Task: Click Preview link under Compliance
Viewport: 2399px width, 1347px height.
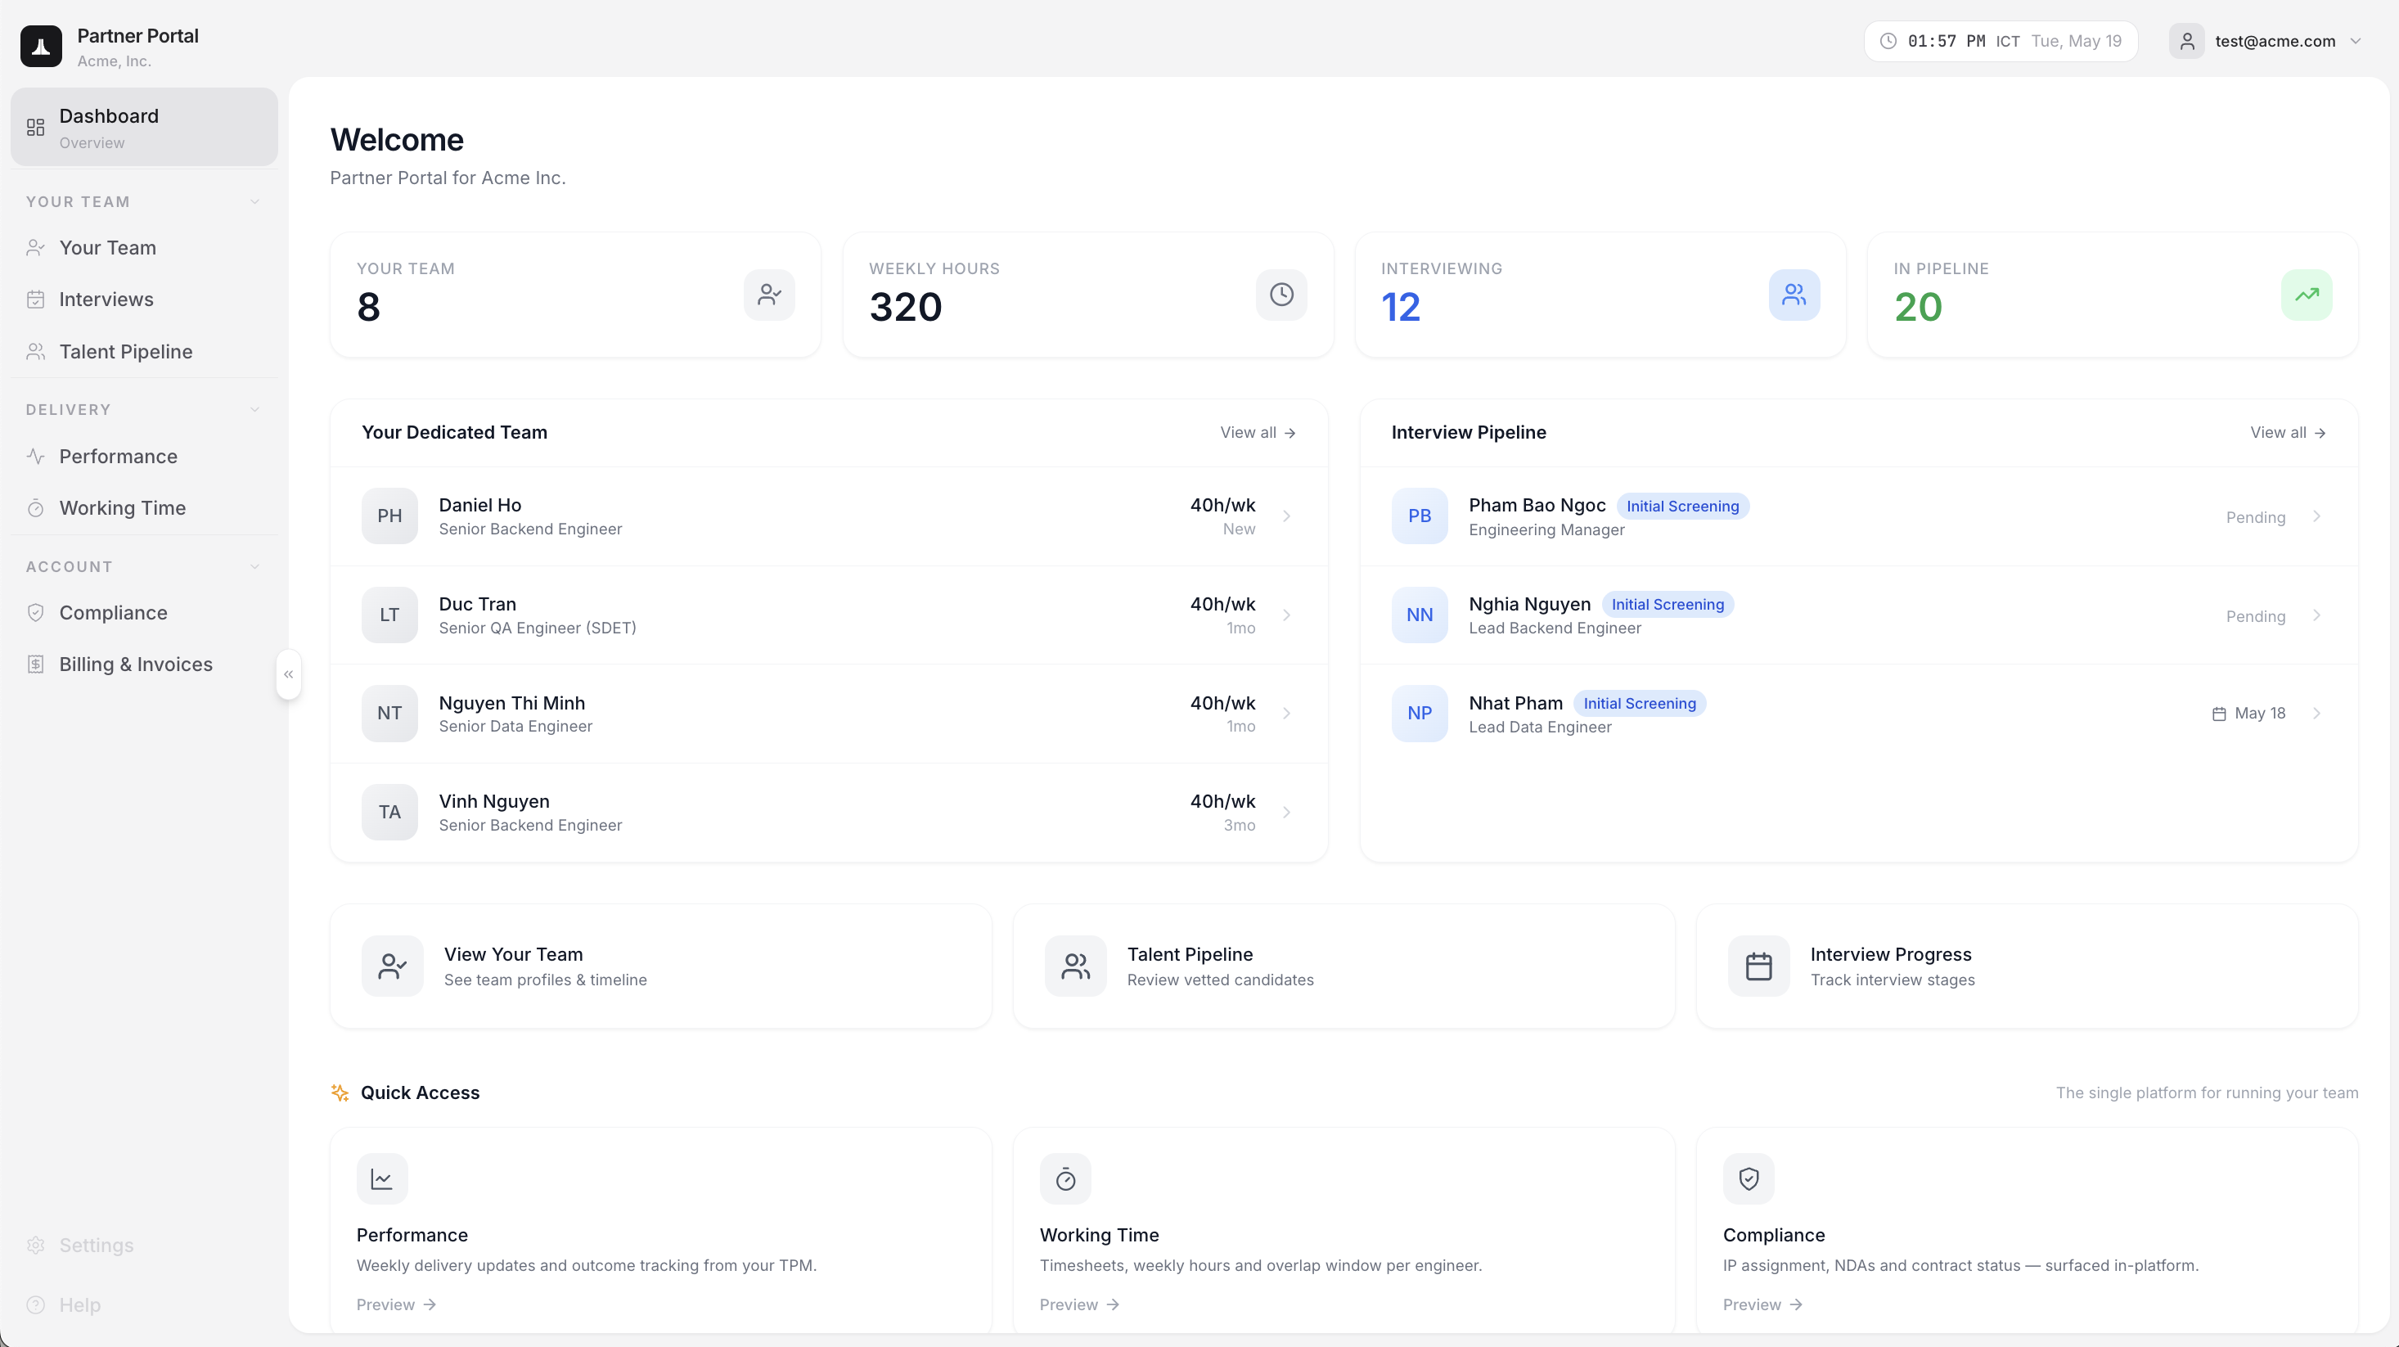Action: coord(1763,1305)
